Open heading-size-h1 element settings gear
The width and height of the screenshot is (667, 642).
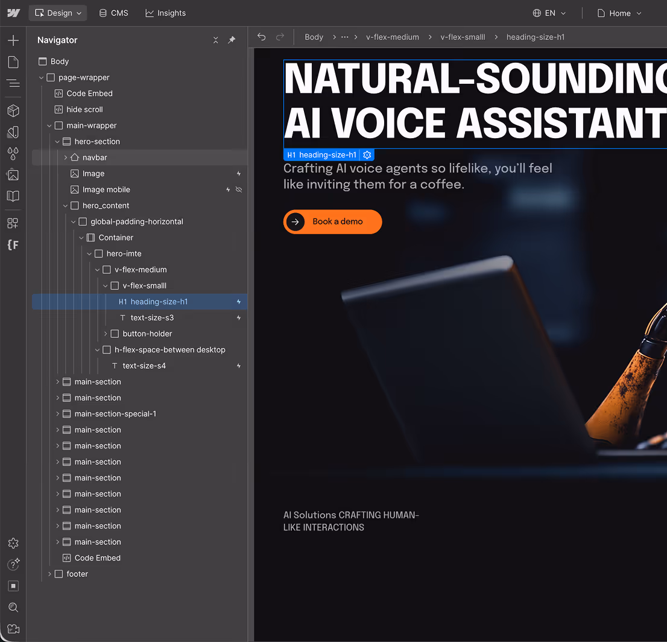tap(367, 155)
